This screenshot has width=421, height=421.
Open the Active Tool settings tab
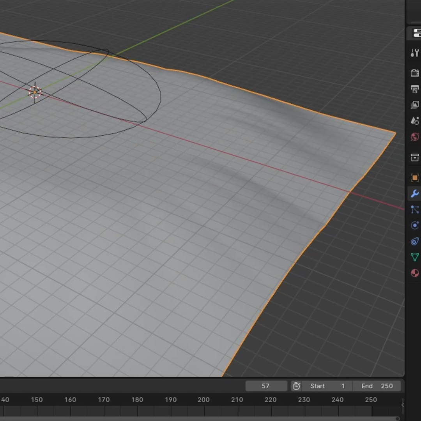tap(415, 53)
